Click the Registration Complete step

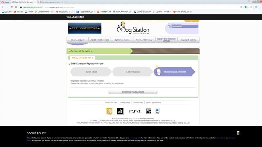174,72
